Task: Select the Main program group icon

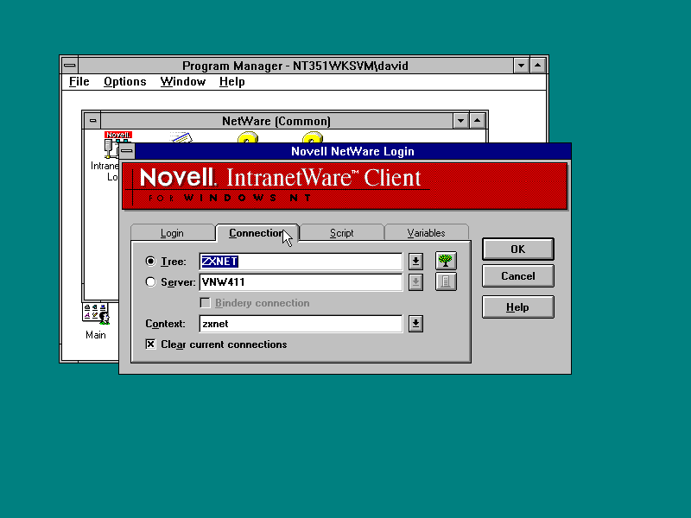Action: 95,313
